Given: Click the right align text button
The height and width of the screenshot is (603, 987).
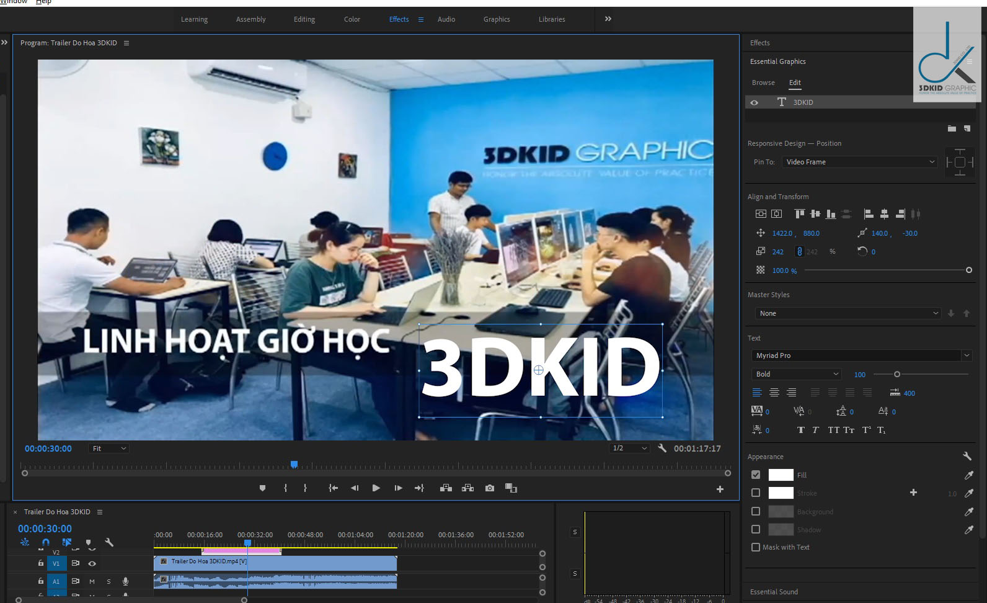Looking at the screenshot, I should pyautogui.click(x=792, y=393).
